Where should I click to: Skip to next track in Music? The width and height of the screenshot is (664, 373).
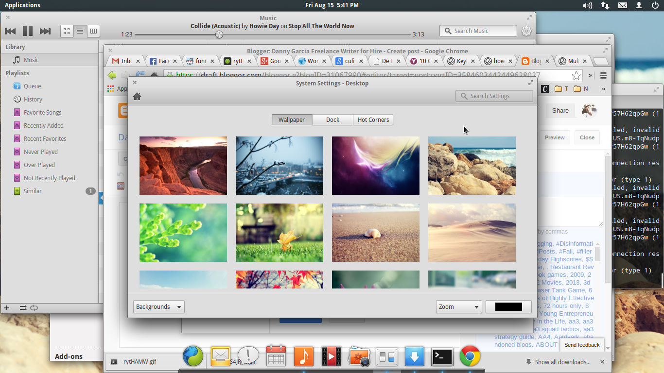click(45, 31)
